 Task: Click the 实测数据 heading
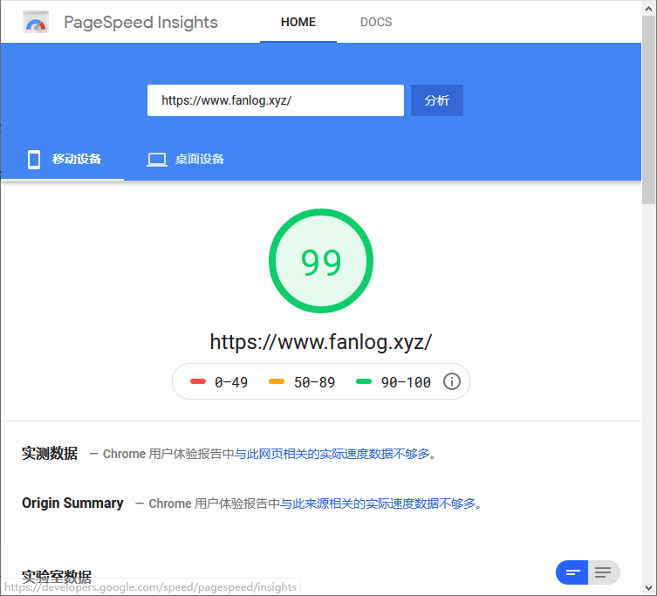[x=50, y=454]
